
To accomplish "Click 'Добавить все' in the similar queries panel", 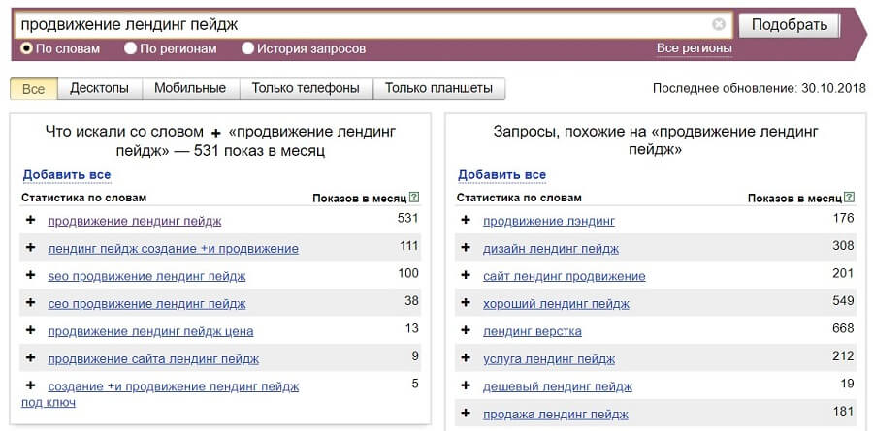I will [501, 174].
